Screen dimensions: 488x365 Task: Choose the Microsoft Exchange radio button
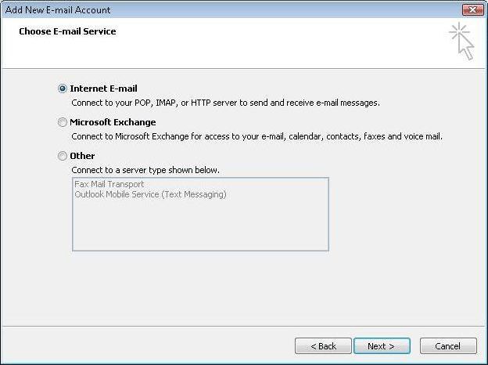click(x=63, y=123)
